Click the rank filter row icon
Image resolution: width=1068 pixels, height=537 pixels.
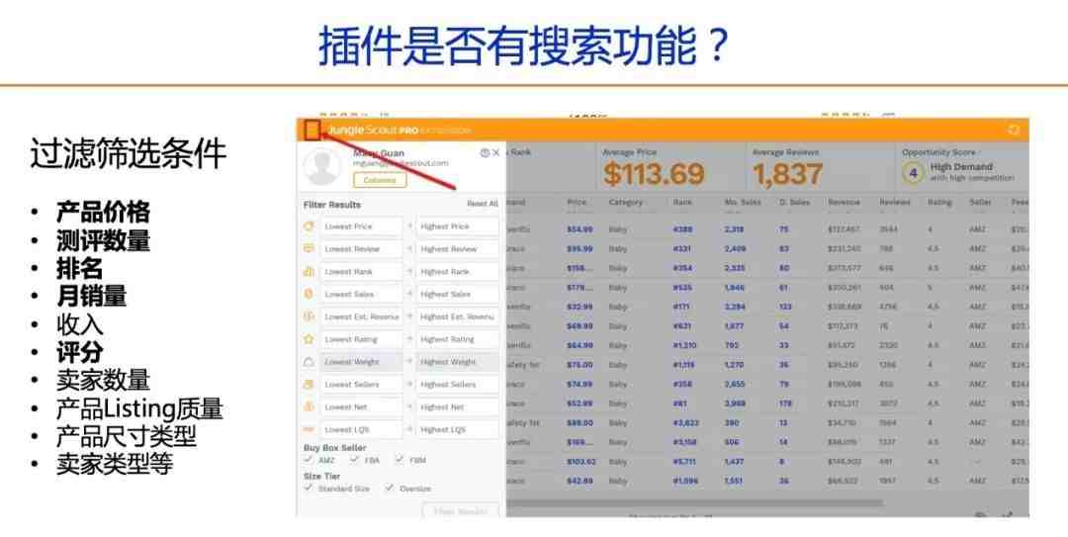[x=309, y=271]
